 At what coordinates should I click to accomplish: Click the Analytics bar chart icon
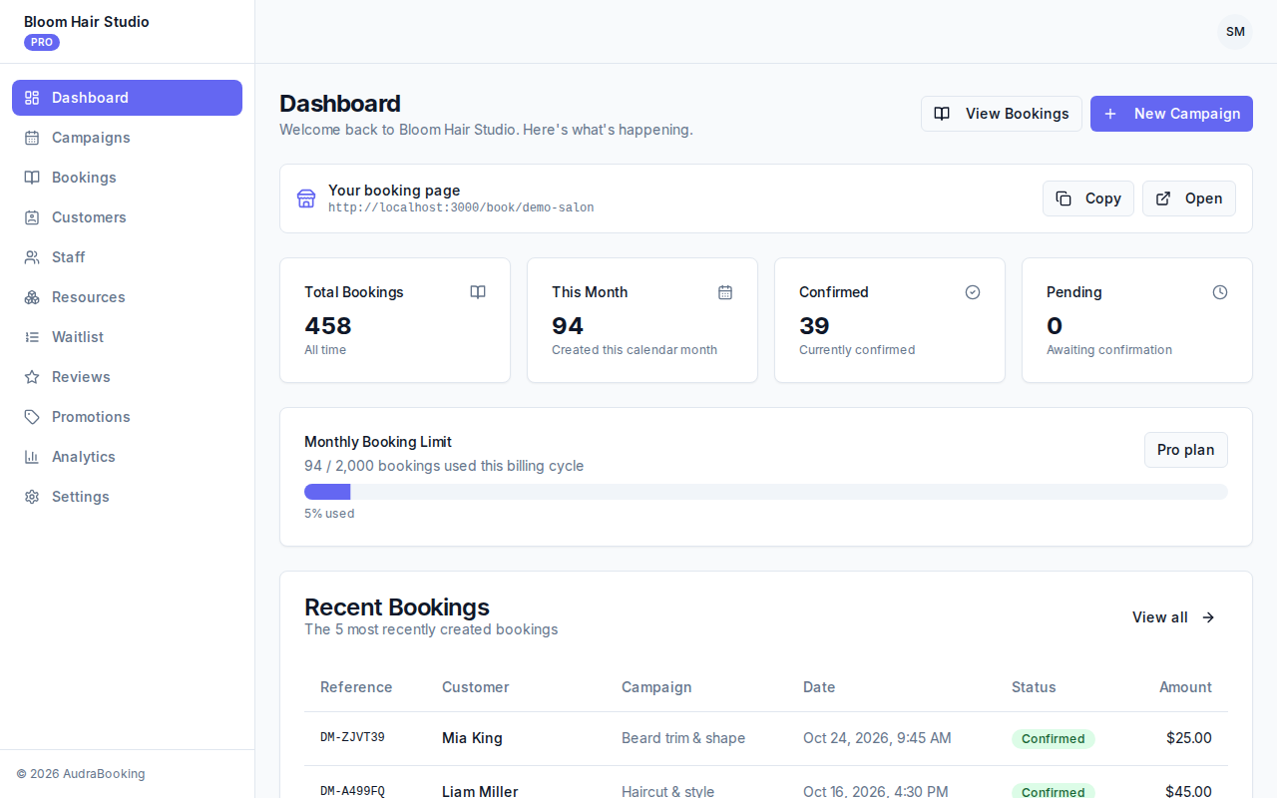(32, 457)
